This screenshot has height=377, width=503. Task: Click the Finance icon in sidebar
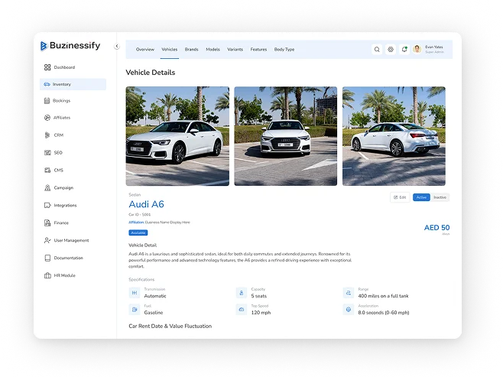(x=47, y=223)
